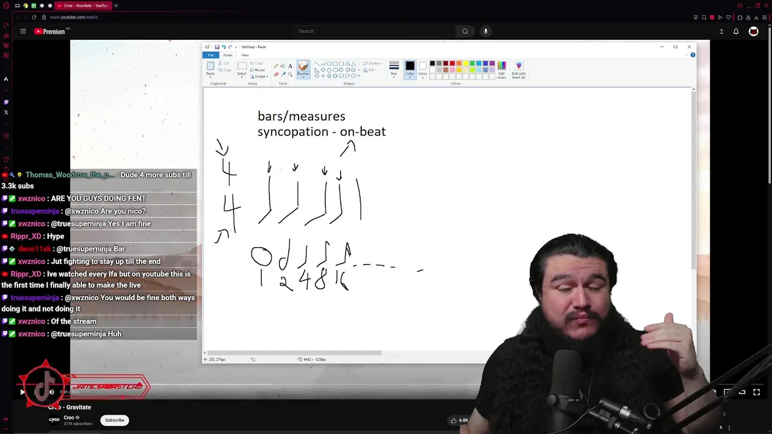Click the Paste clipboard icon in Paint

(x=210, y=65)
